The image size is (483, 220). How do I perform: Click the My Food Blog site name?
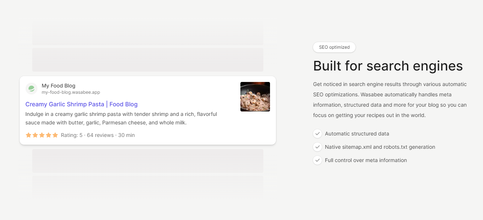[x=59, y=86]
